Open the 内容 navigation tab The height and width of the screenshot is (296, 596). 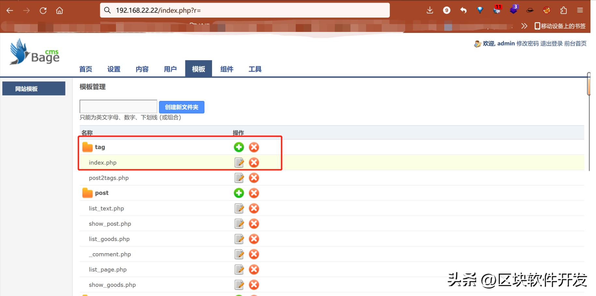click(x=142, y=69)
